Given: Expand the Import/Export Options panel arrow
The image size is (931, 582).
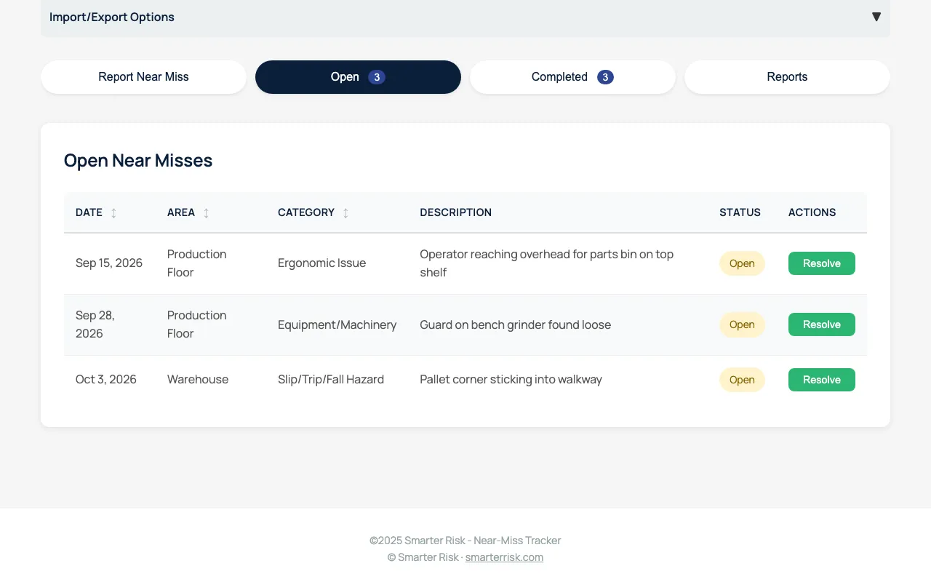Looking at the screenshot, I should coord(876,17).
